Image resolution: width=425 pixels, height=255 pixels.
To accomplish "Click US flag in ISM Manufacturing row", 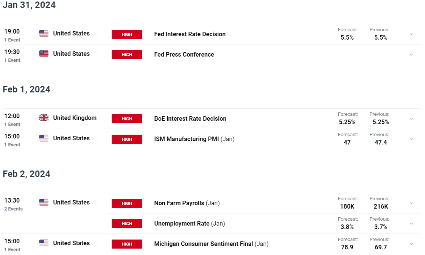I will [44, 138].
